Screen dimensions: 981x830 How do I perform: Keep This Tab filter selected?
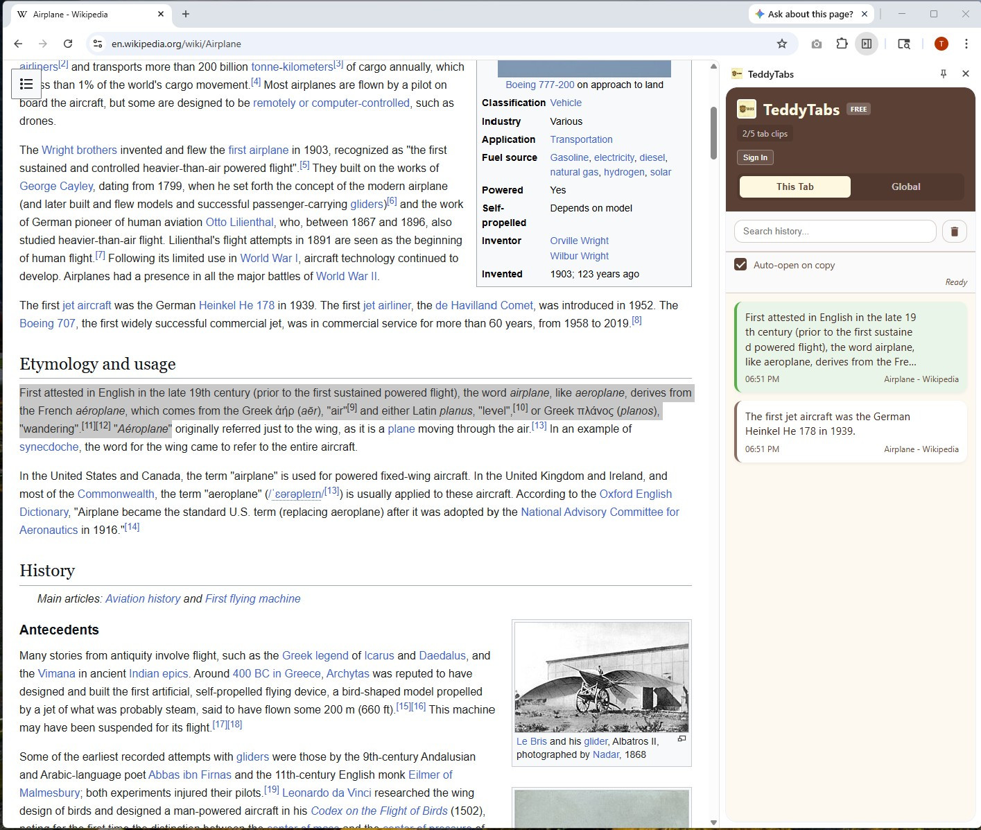[x=795, y=187]
